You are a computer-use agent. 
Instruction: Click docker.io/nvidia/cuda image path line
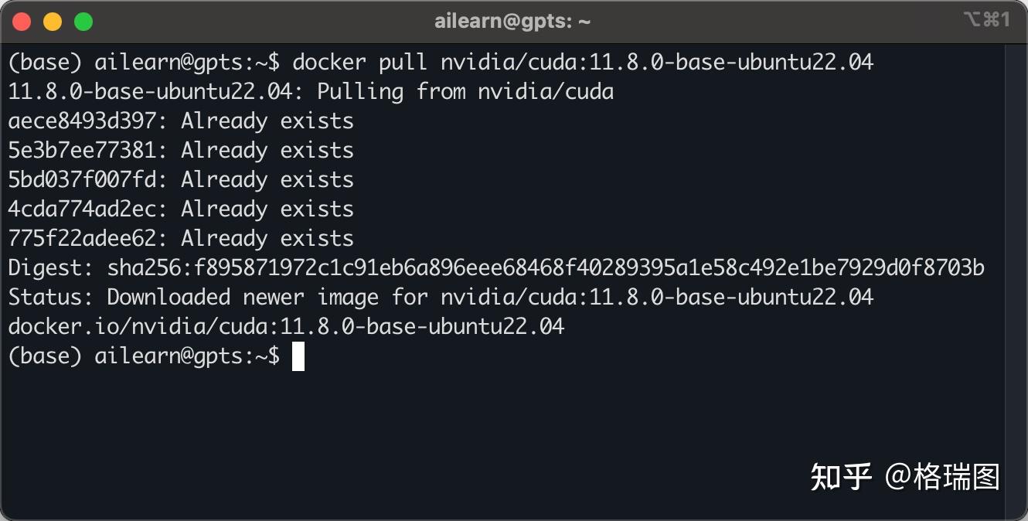(286, 327)
